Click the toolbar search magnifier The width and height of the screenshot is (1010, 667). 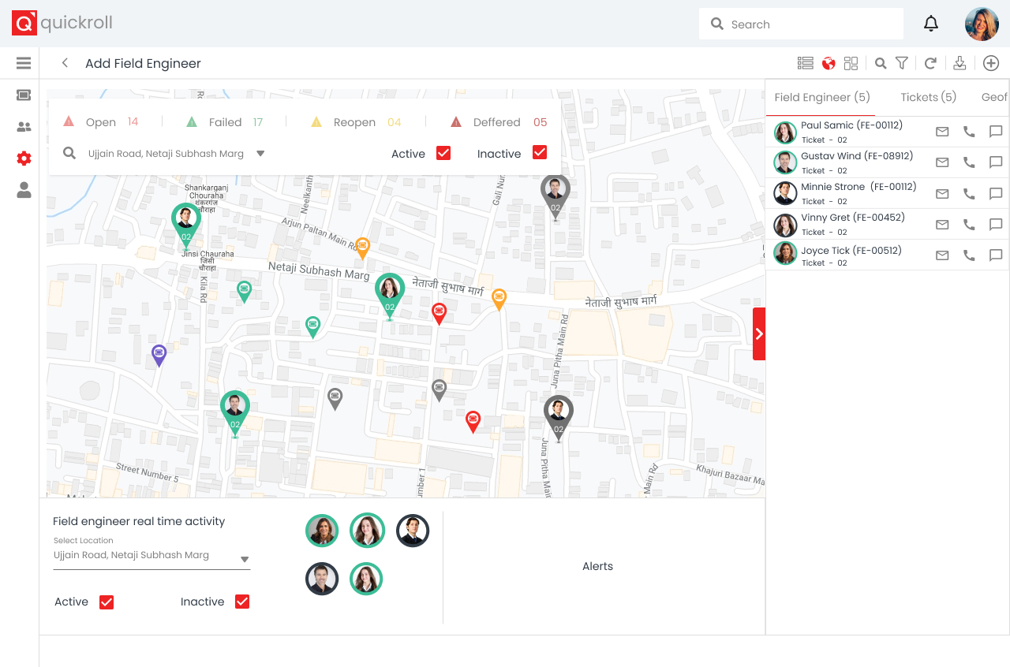point(881,63)
